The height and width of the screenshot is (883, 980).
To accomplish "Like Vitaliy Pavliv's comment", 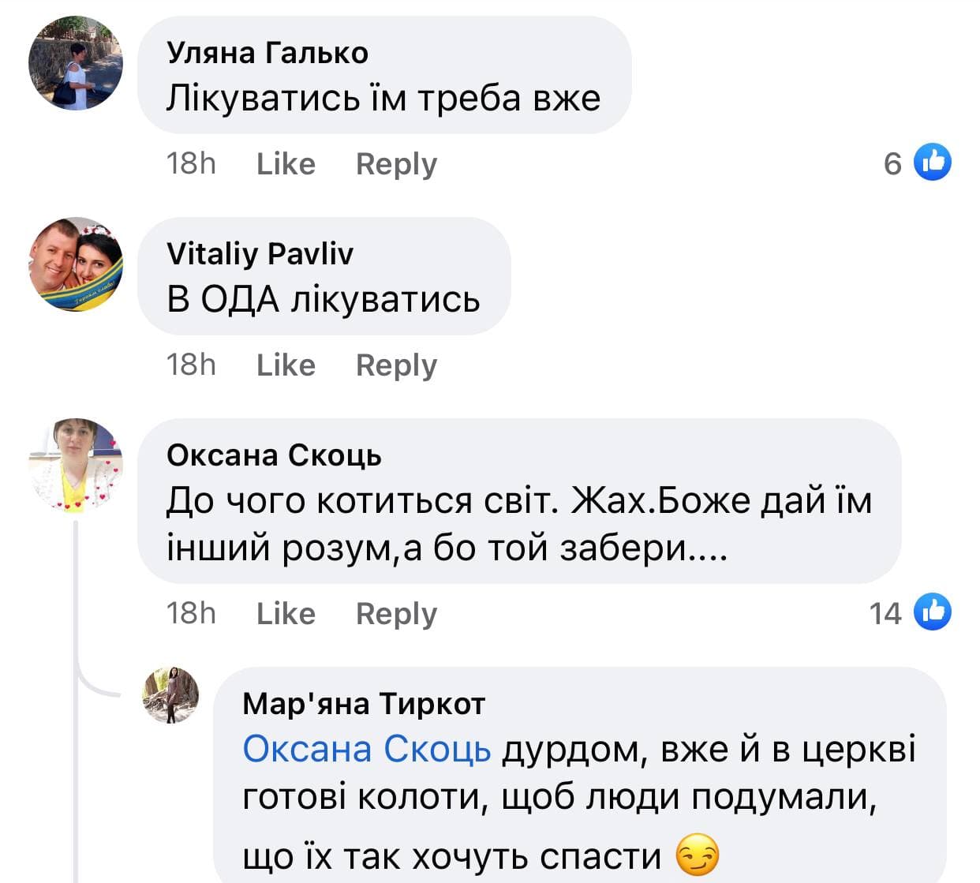I will [286, 365].
